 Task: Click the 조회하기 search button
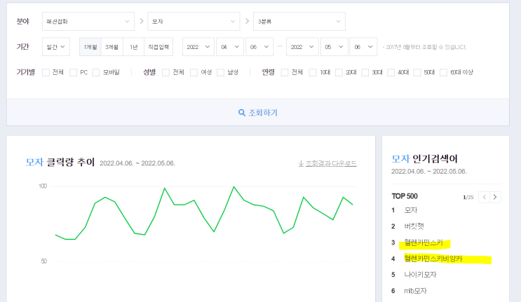pyautogui.click(x=262, y=112)
